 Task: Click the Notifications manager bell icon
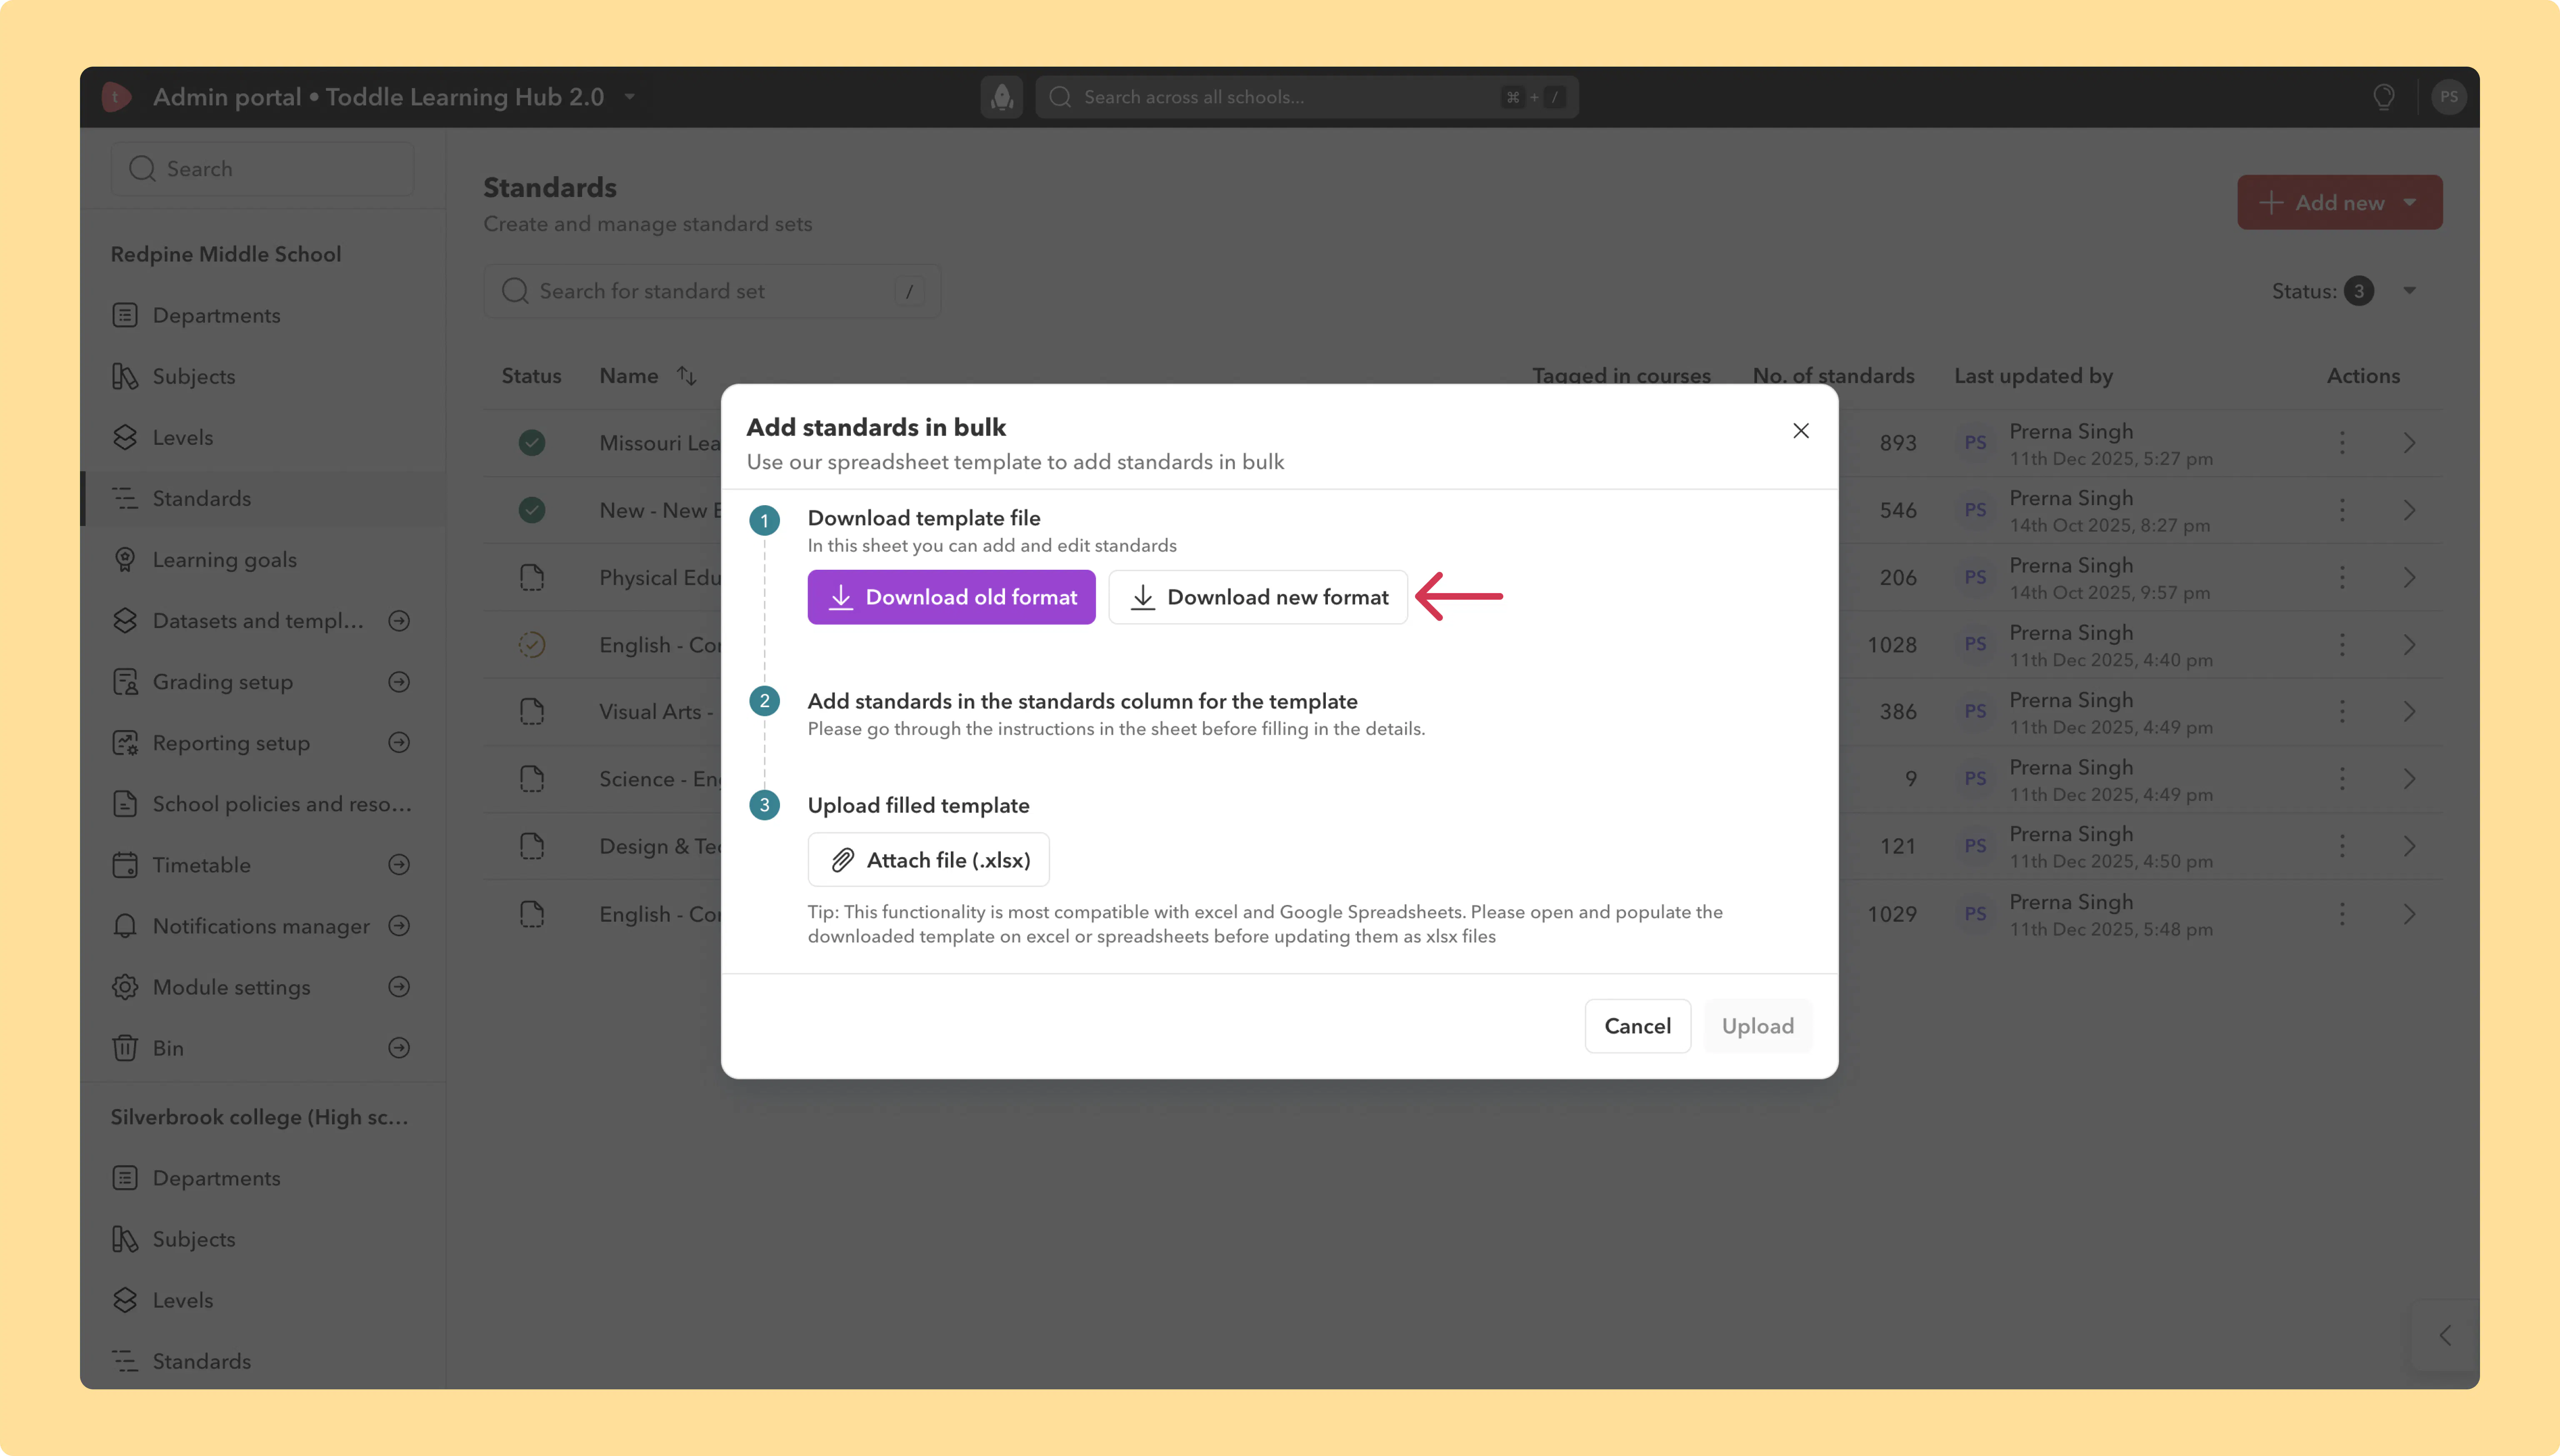click(x=125, y=926)
